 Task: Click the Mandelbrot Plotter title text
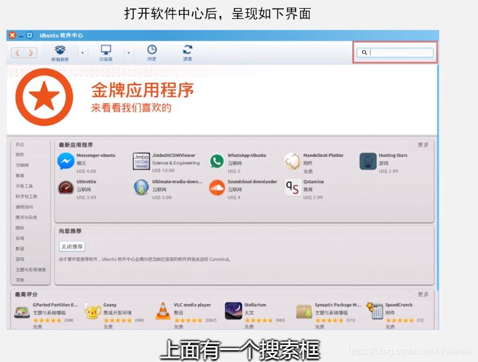pos(323,155)
